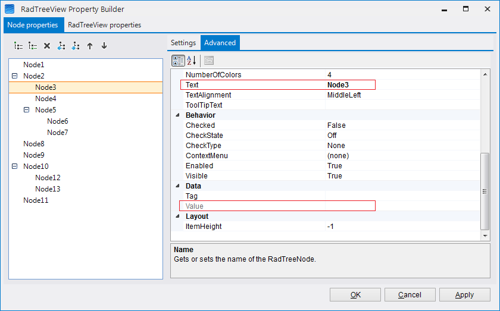Select the categorized view button
This screenshot has height=311, width=500.
(x=178, y=60)
